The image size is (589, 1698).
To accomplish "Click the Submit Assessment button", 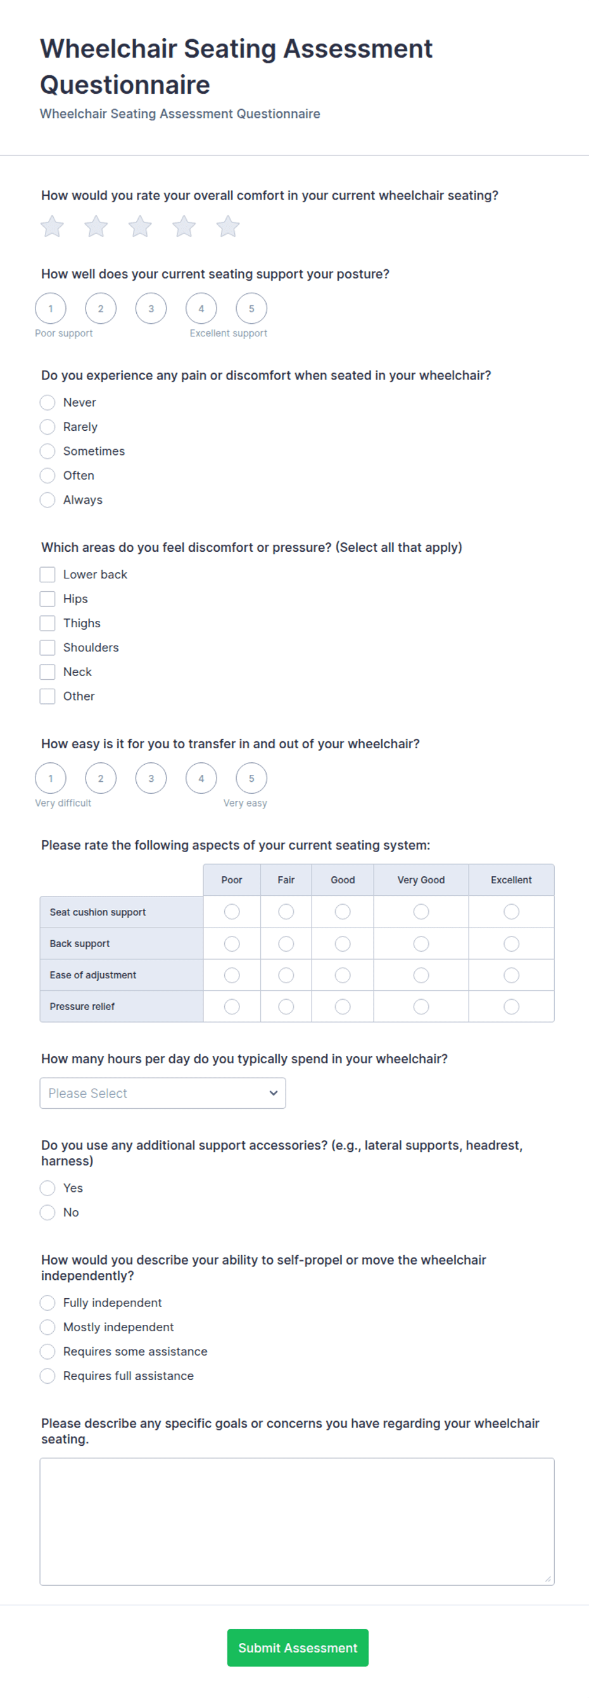I will click(298, 1648).
